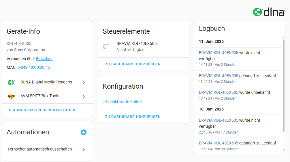
Task: Open BRAVIA KDL-40EX505 entity in Steuerelemente
Action: click(x=136, y=43)
